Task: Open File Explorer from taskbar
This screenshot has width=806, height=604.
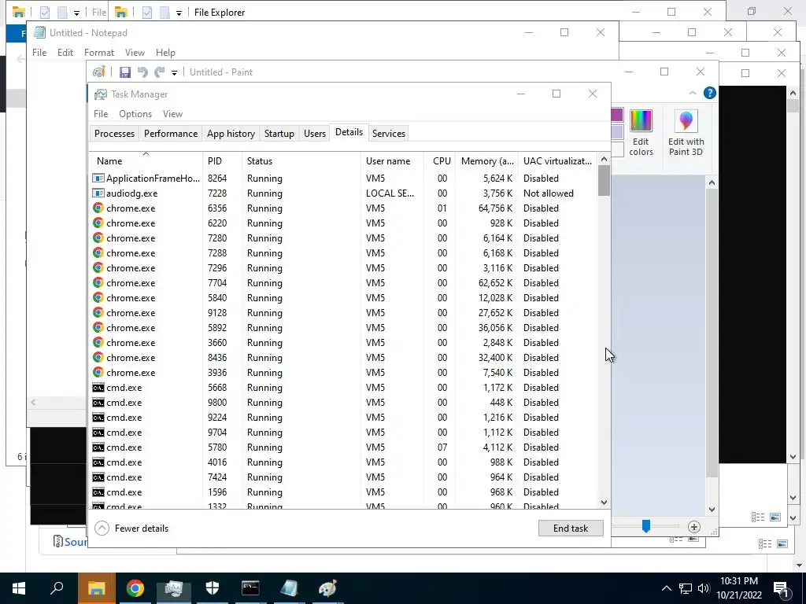Action: pos(96,588)
